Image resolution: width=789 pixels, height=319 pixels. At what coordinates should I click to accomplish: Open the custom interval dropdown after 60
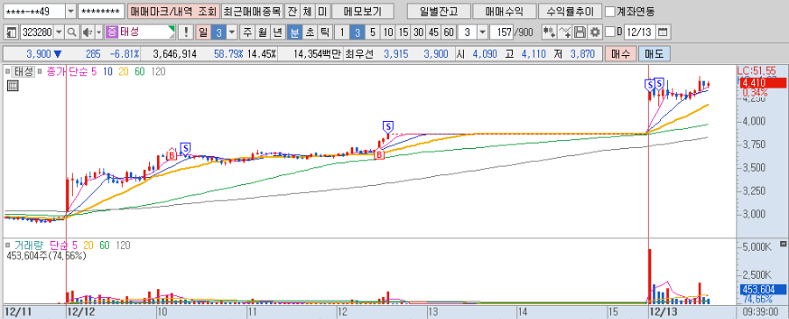tap(481, 32)
